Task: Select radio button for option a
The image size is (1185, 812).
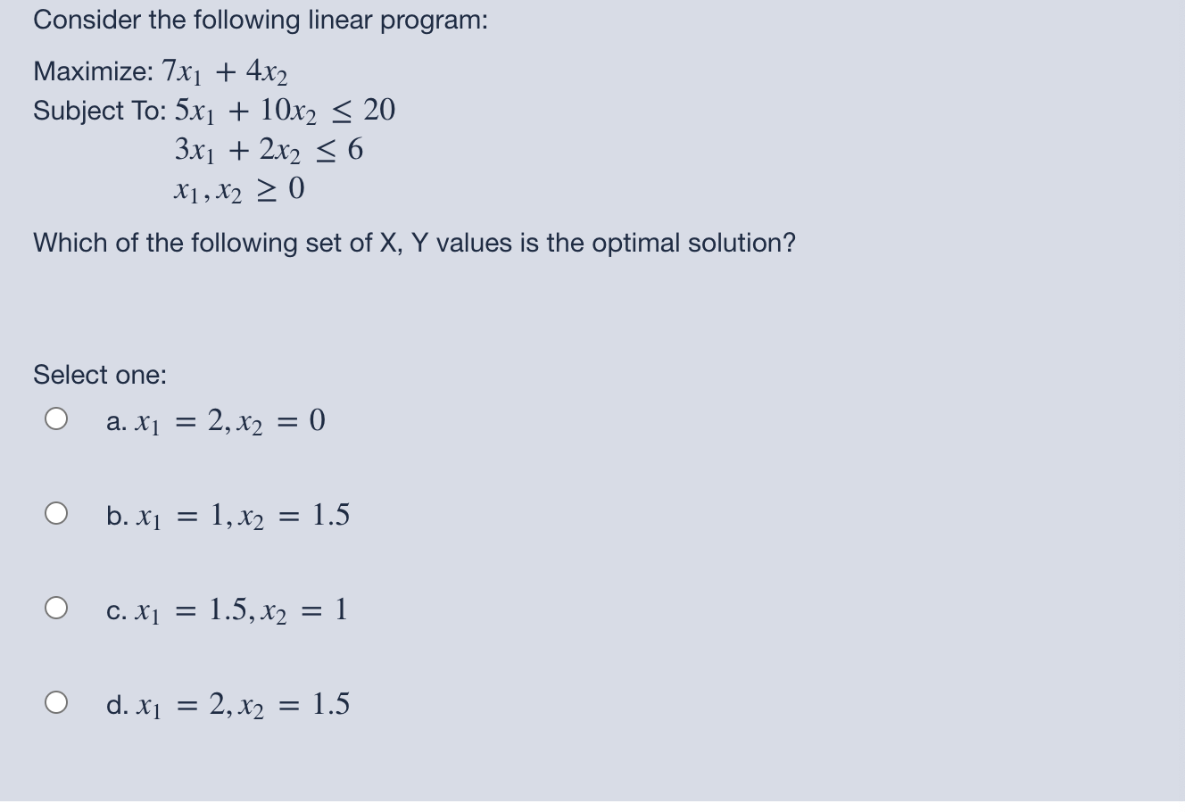Action: [x=55, y=418]
